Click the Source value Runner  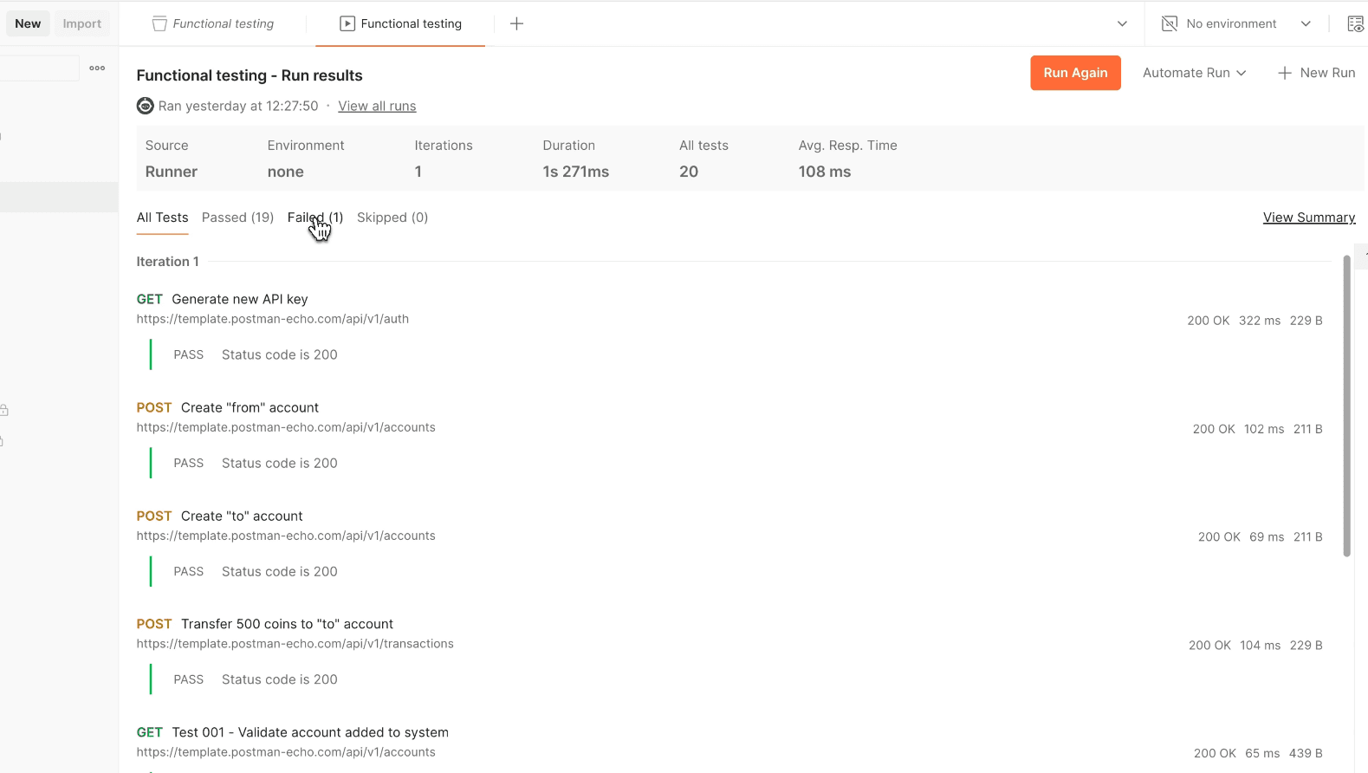point(172,172)
